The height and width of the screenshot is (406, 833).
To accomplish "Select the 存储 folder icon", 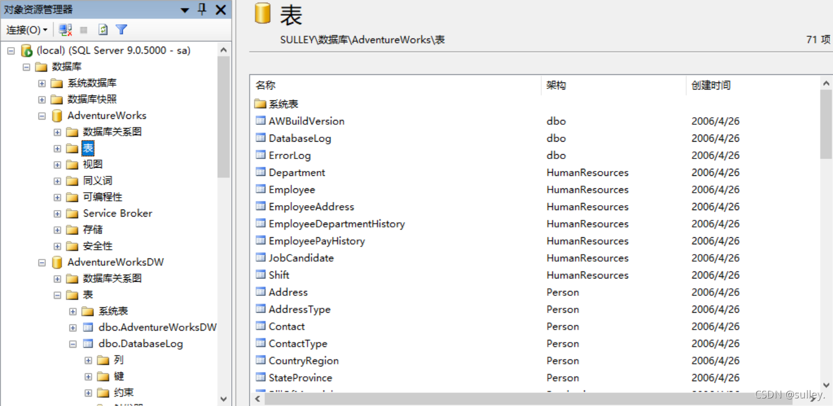I will point(72,230).
